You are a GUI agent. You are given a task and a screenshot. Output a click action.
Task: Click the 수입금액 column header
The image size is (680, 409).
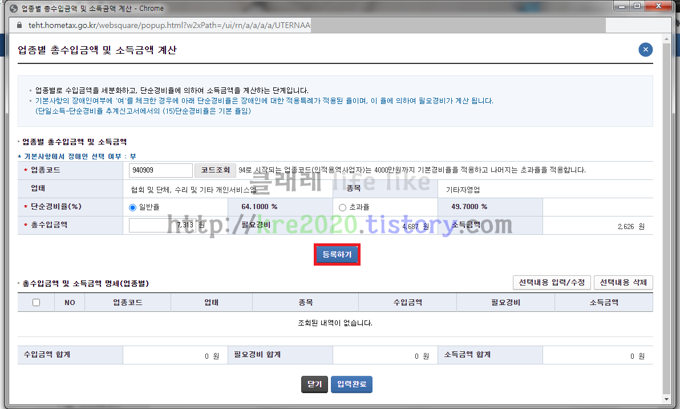click(408, 303)
